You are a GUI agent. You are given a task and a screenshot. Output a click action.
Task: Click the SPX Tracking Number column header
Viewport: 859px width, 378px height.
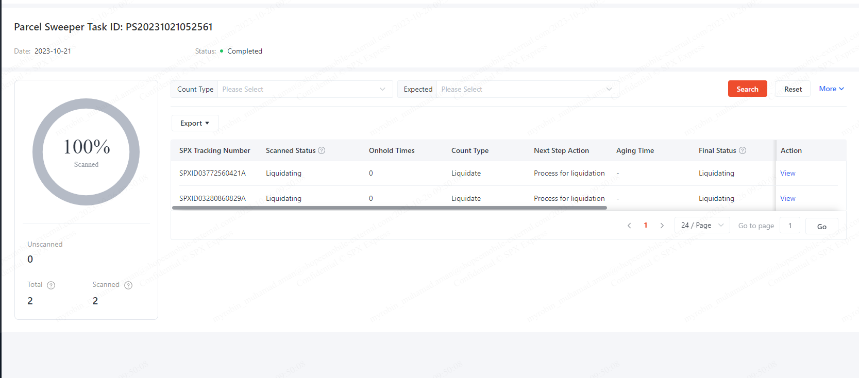(x=214, y=150)
